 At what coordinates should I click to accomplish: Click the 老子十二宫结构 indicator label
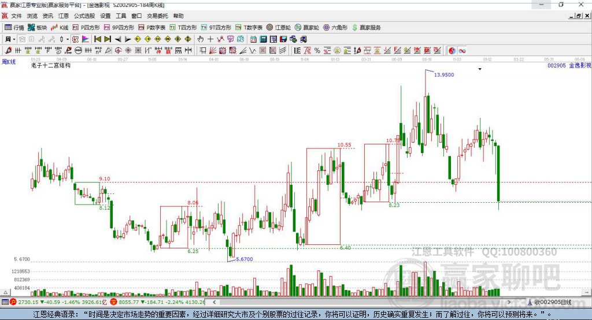[x=51, y=65]
